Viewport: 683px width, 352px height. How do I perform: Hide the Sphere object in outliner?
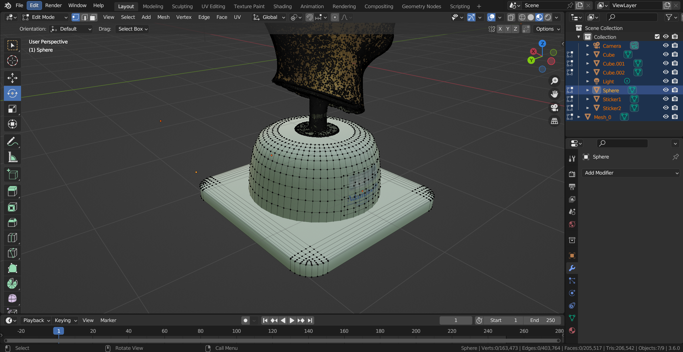point(666,90)
